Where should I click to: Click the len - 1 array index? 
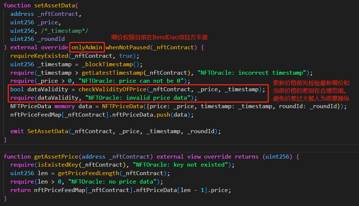coord(192,190)
